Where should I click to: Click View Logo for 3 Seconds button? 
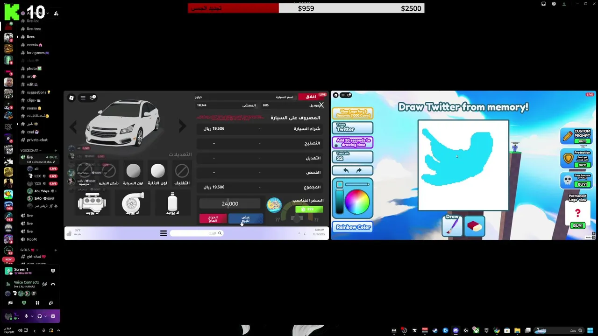[x=352, y=114]
